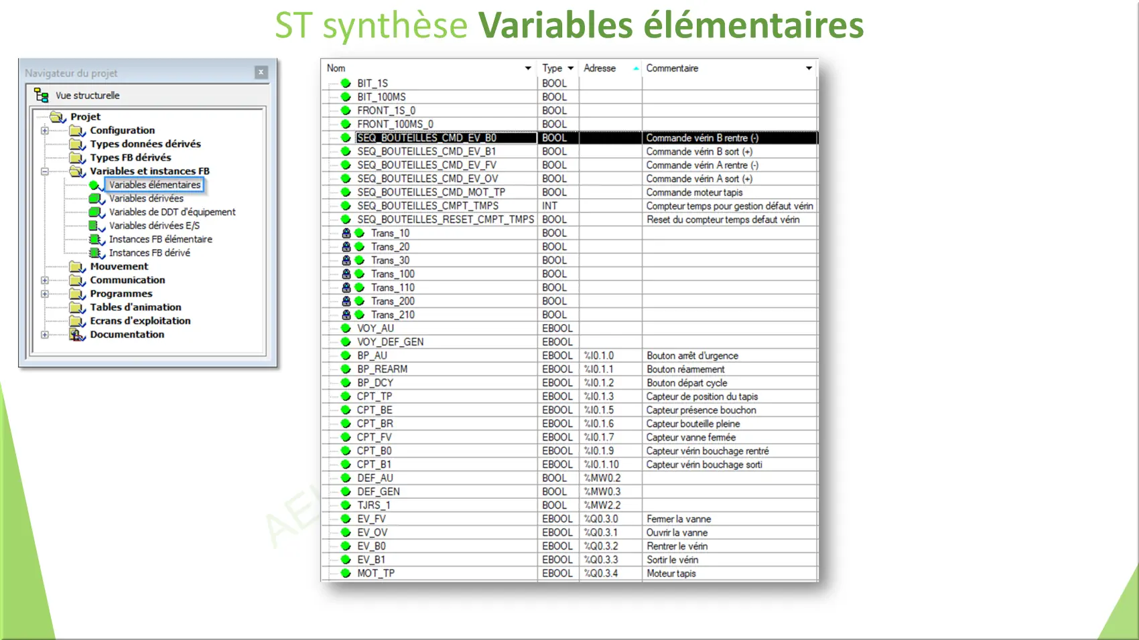1139x640 pixels.
Task: Click the Ecrans d'exploitation folder icon
Action: 77,321
